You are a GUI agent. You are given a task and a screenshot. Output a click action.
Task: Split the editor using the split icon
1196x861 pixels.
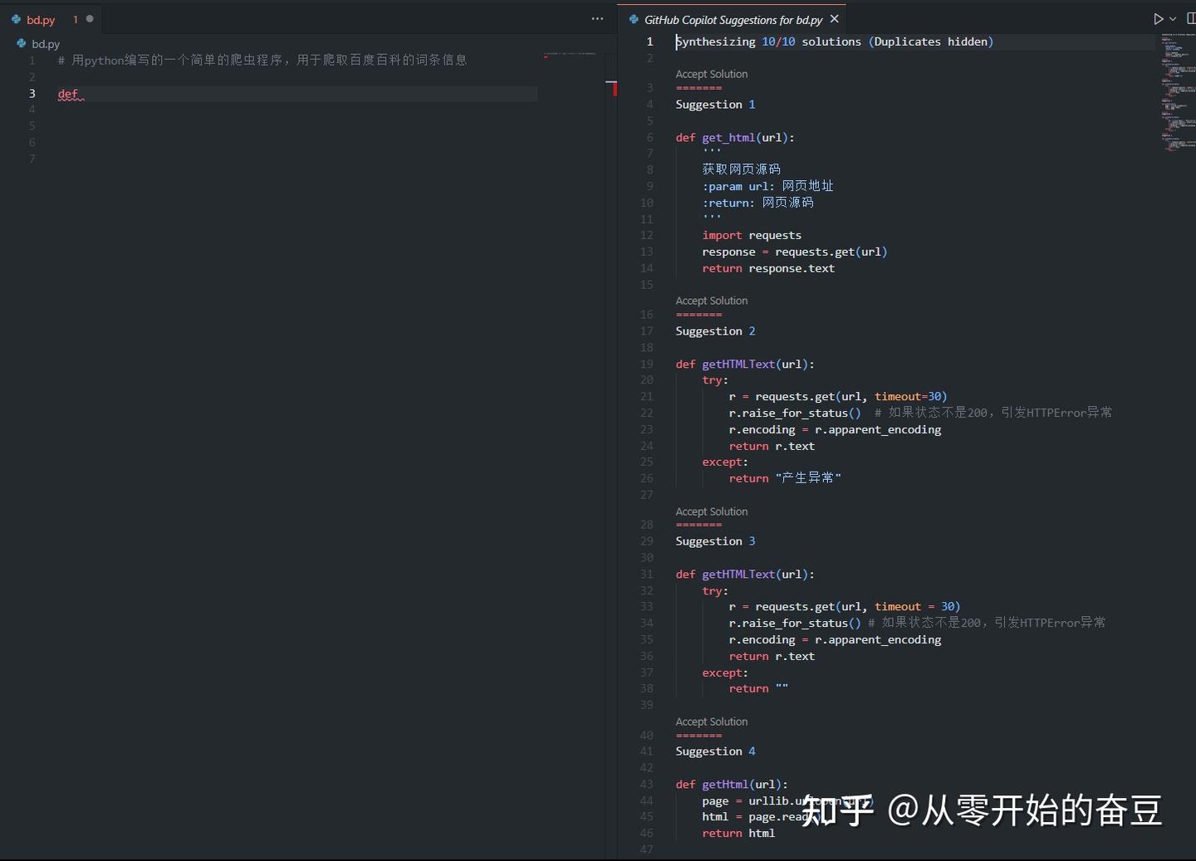point(1193,18)
